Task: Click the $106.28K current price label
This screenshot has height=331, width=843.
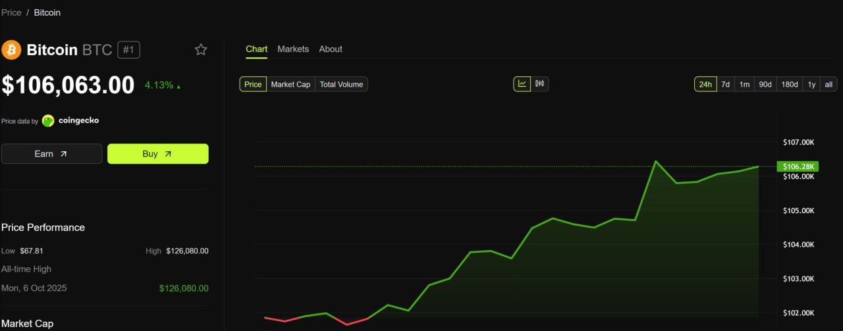Action: [x=798, y=166]
